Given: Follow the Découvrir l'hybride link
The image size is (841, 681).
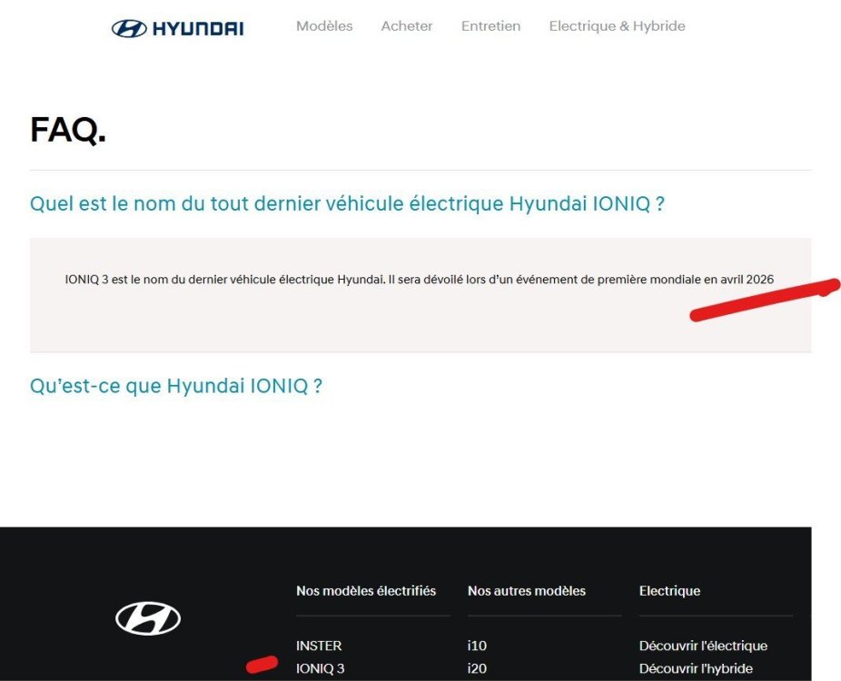Looking at the screenshot, I should click(x=696, y=669).
